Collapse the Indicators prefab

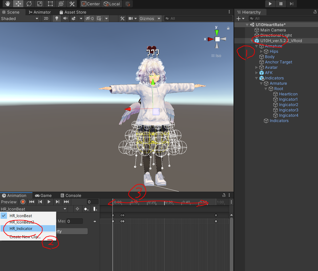(256, 78)
